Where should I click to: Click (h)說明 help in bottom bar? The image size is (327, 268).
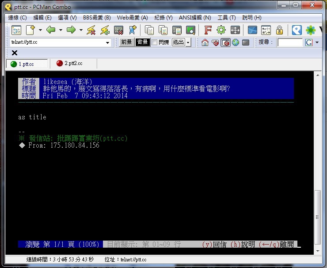243,244
